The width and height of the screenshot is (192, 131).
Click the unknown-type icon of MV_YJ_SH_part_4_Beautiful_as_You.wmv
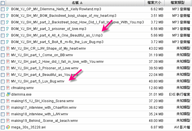tap(8, 75)
